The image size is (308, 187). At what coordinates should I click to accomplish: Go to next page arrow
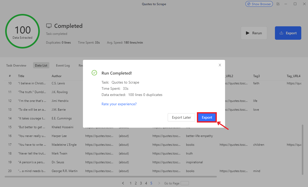coord(159,183)
